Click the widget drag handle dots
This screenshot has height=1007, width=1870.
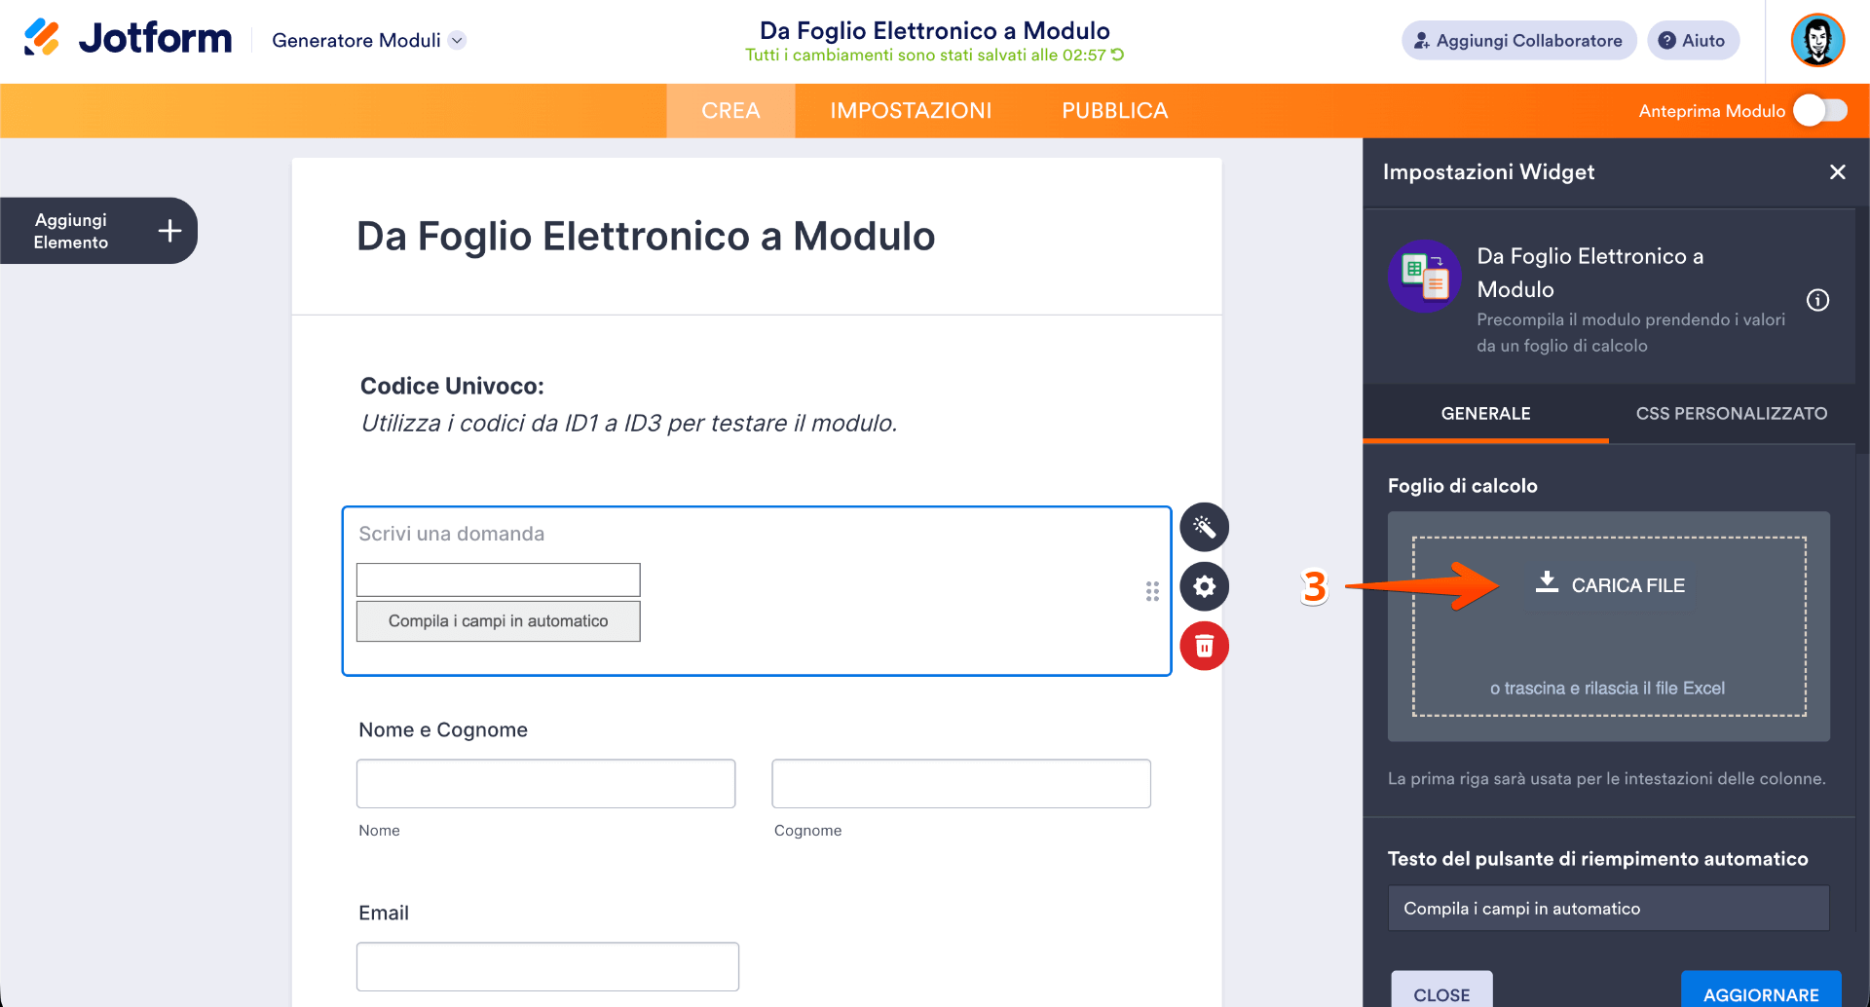pos(1152,591)
